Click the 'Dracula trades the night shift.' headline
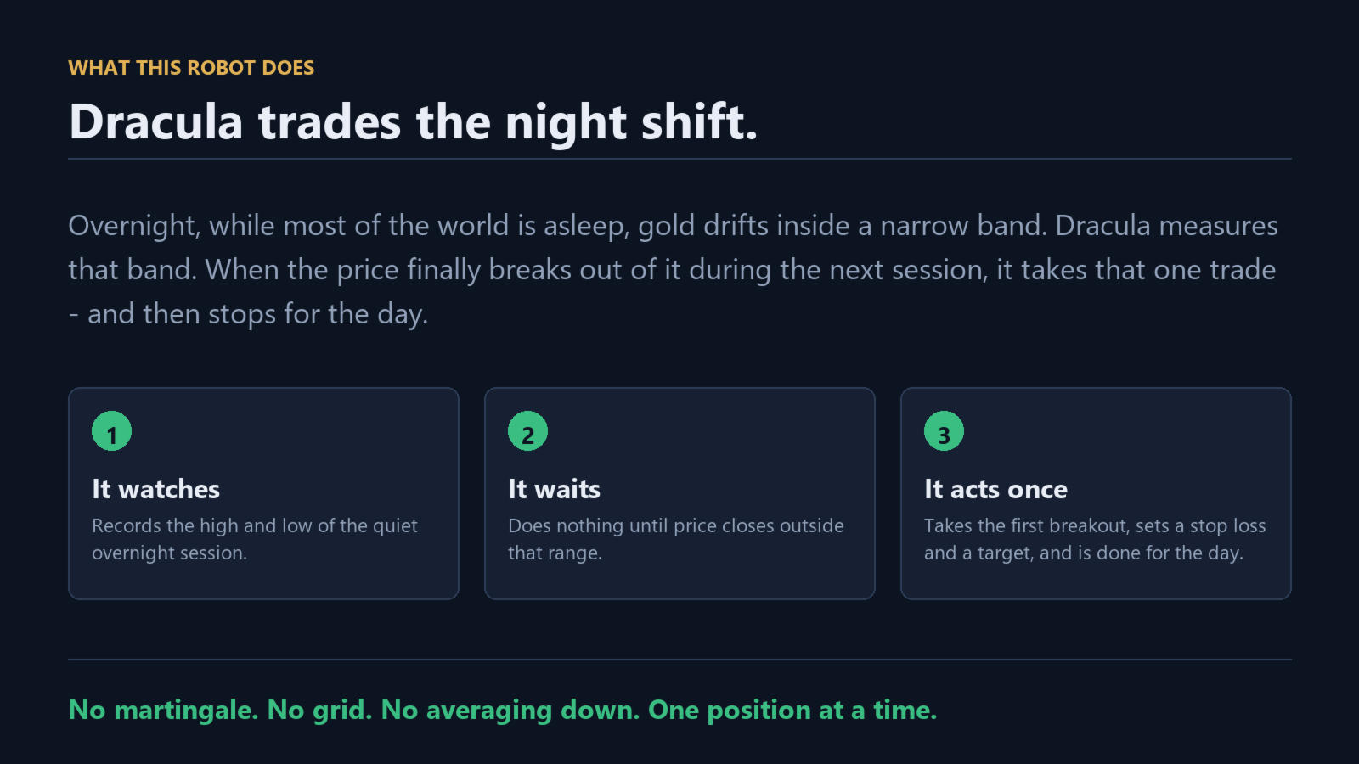Image resolution: width=1359 pixels, height=764 pixels. click(x=413, y=121)
